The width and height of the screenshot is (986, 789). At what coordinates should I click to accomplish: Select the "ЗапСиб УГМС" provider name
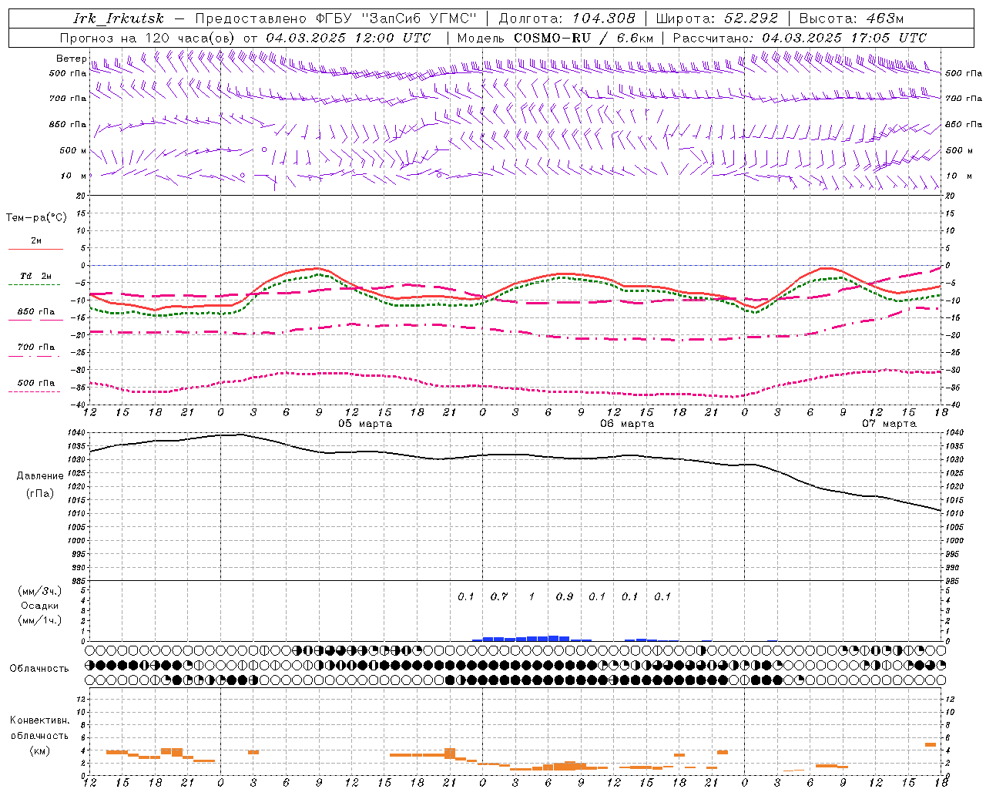pos(420,18)
